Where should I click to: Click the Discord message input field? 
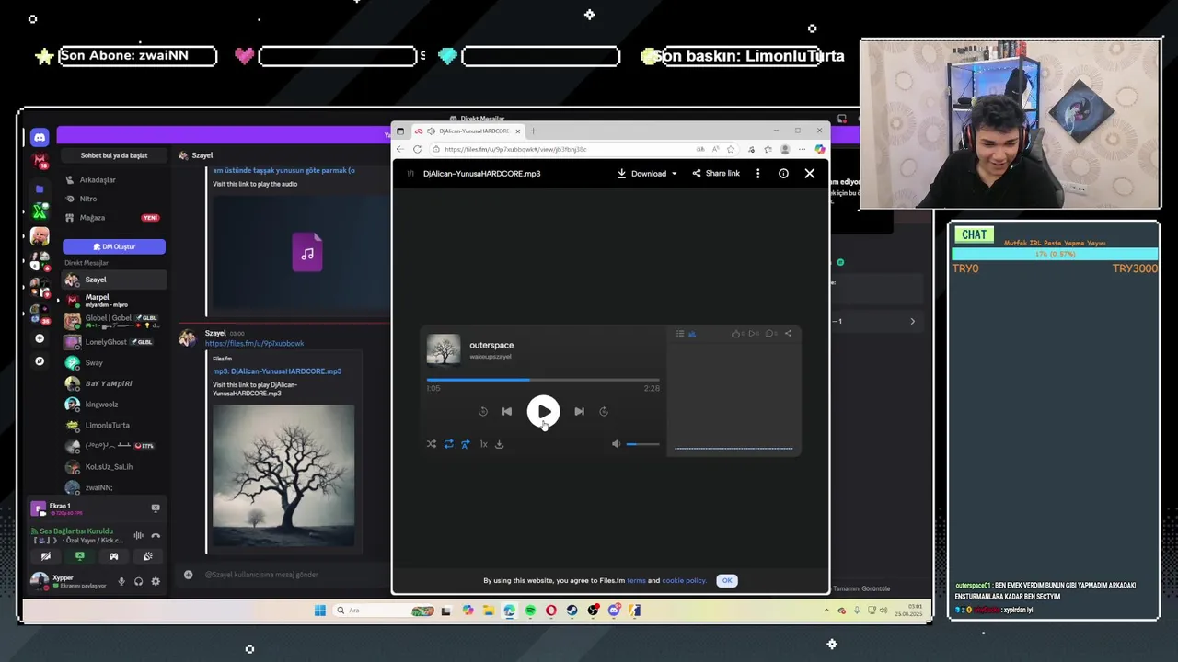pos(285,575)
